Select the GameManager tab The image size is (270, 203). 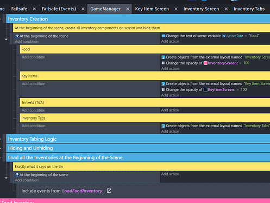click(105, 9)
